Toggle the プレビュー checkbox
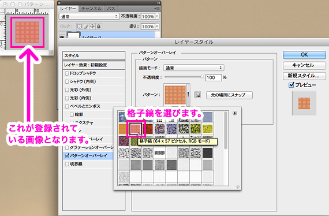The image size is (329, 216). tap(291, 85)
